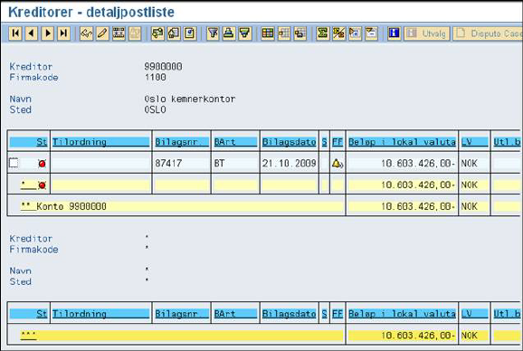
Task: Jump to last item with the last-page arrow
Action: (x=63, y=33)
